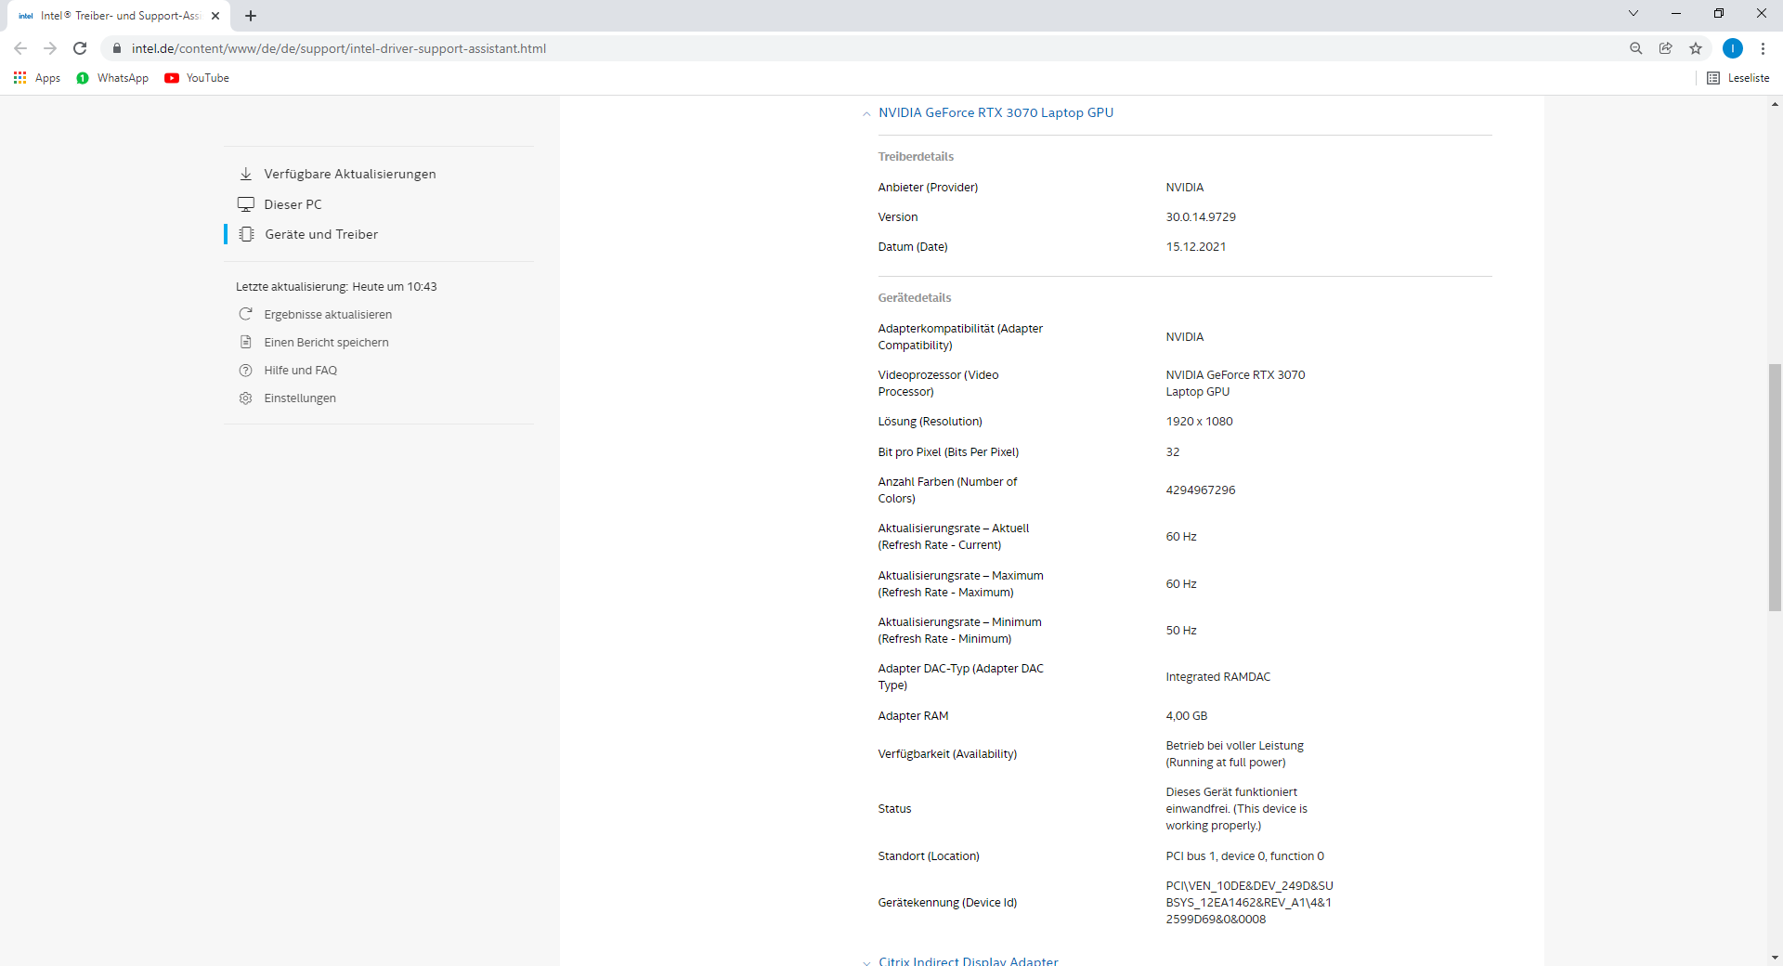
Task: Click the document icon beside Bericht speichern
Action: [246, 342]
